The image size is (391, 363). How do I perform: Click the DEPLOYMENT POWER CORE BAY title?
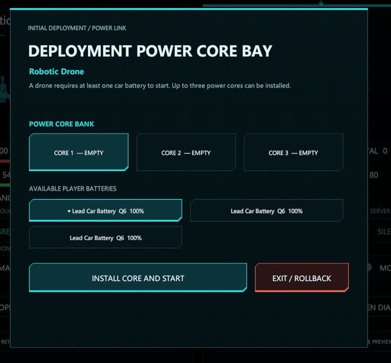coord(150,51)
